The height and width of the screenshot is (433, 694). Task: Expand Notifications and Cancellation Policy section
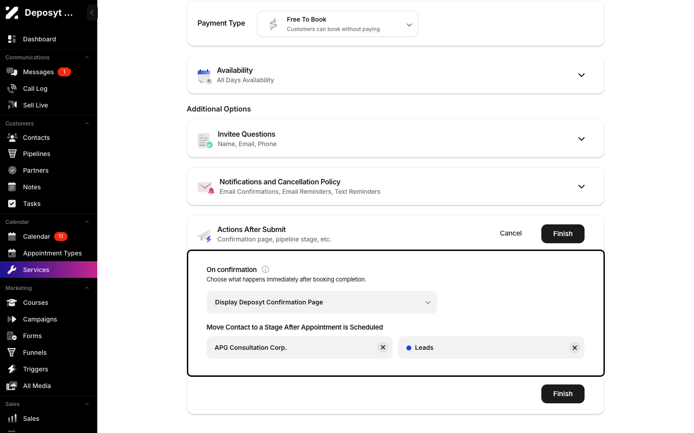click(x=581, y=187)
